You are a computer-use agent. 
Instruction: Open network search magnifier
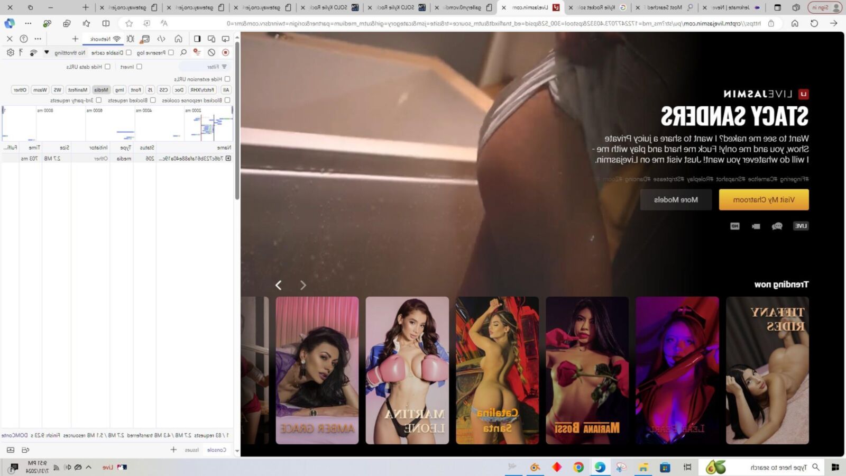pos(183,52)
